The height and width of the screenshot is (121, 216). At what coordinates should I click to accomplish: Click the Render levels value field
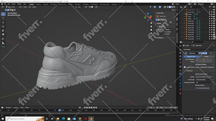[x=204, y=62]
